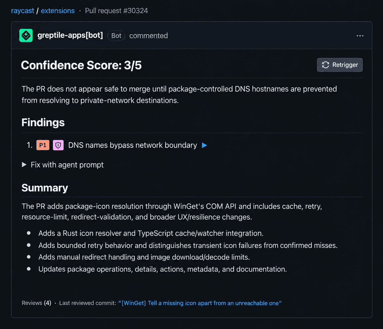Click DNS names bypass network boundary text

(x=132, y=145)
